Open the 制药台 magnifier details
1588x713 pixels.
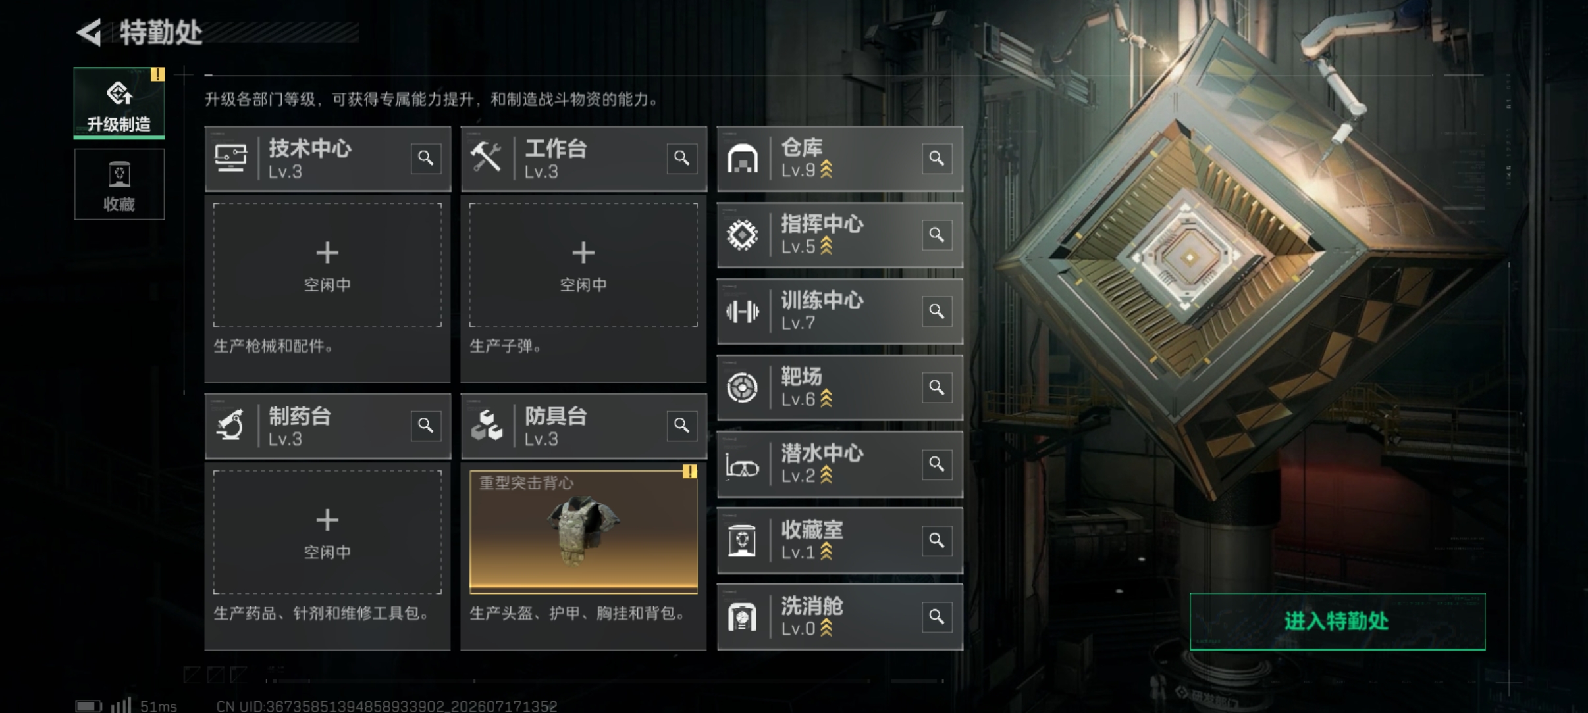(x=425, y=426)
